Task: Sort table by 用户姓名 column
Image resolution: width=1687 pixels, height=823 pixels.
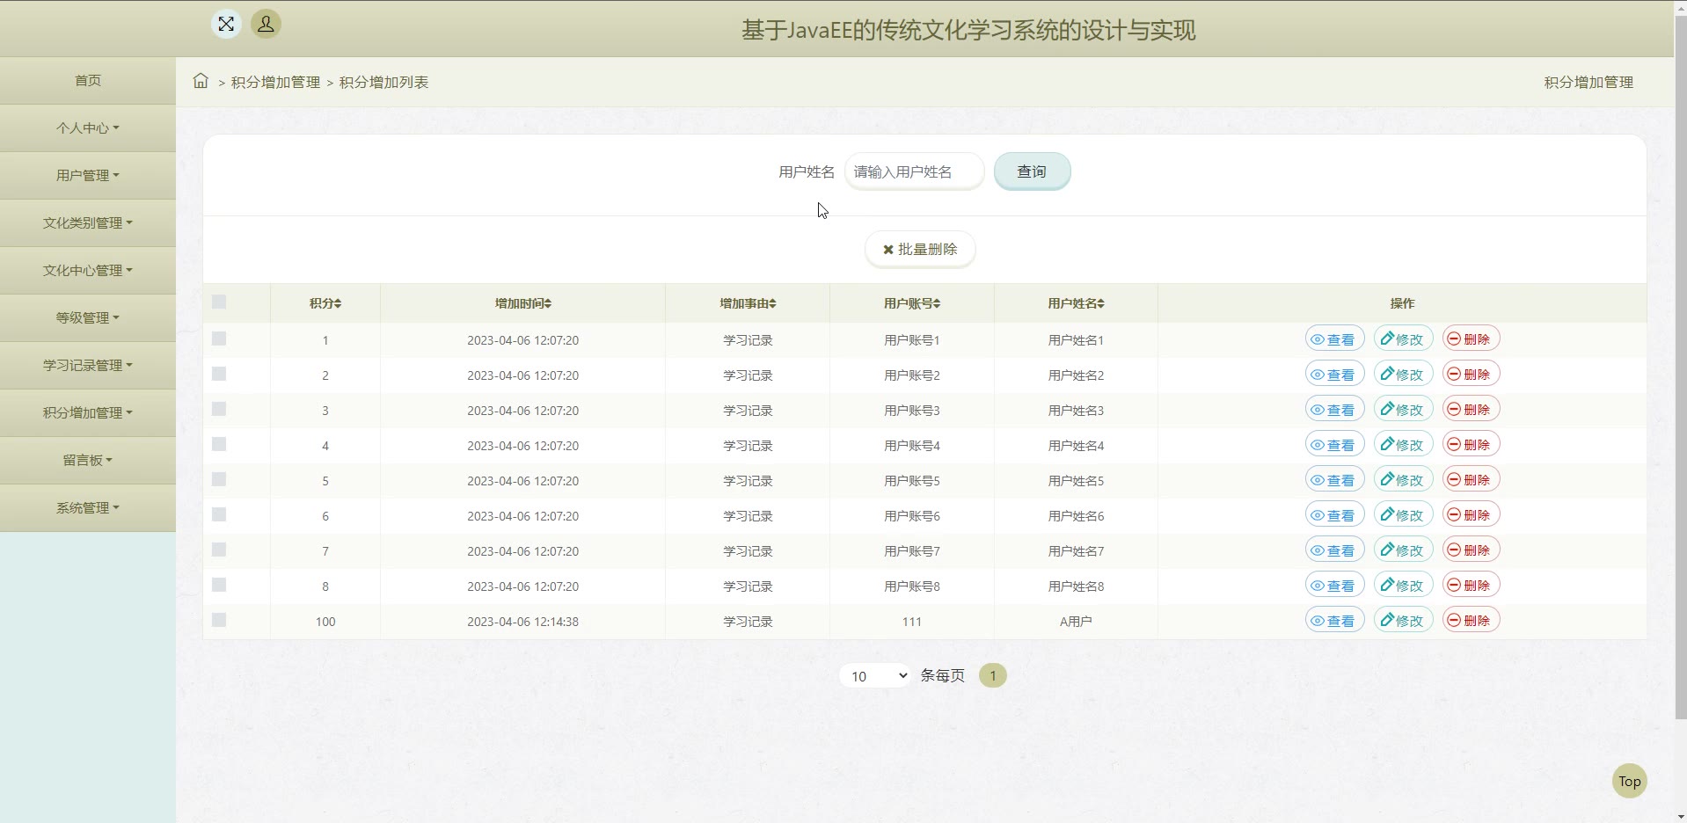Action: (1076, 303)
